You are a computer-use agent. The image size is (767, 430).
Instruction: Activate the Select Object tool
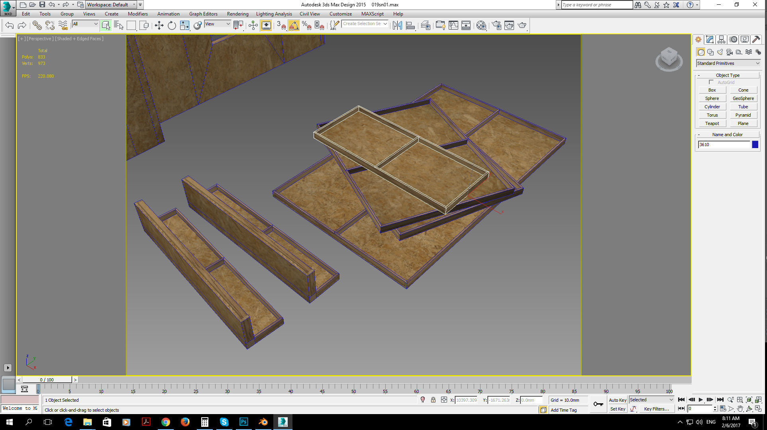point(106,25)
